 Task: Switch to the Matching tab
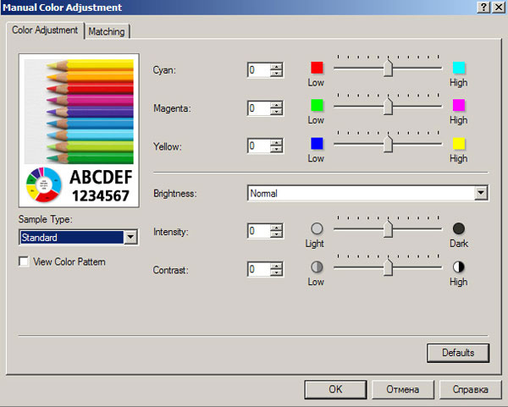tap(107, 31)
